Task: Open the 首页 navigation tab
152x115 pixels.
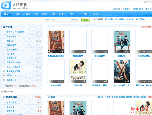Action: (6, 14)
